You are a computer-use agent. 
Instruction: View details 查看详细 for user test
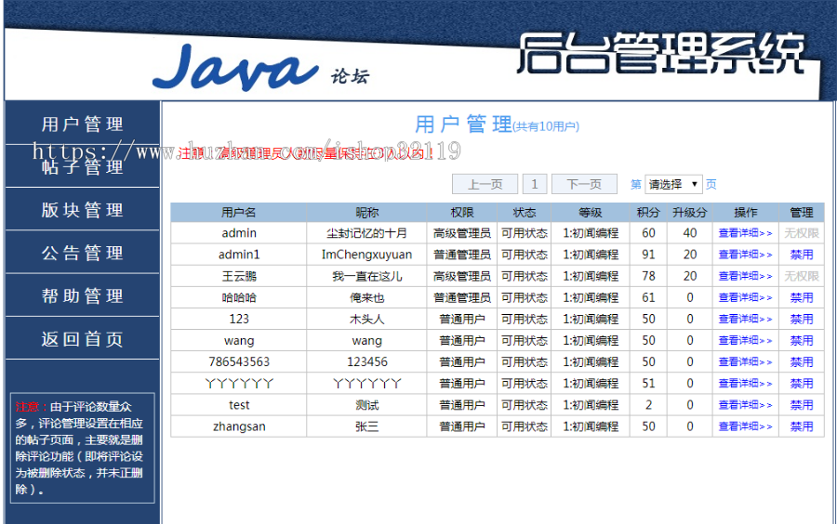coord(745,405)
